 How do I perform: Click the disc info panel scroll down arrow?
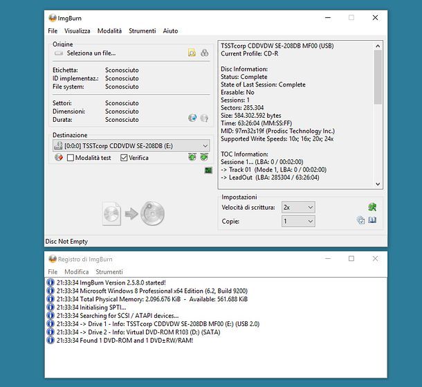tap(378, 184)
